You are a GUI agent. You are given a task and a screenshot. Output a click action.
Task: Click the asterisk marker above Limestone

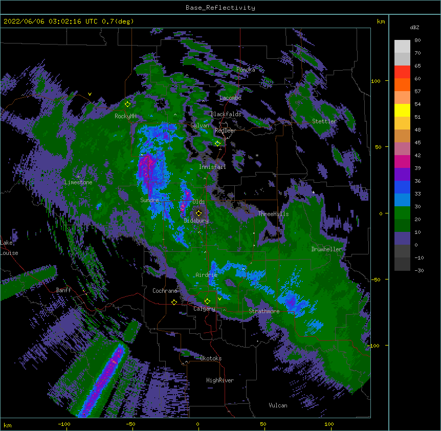coord(78,177)
